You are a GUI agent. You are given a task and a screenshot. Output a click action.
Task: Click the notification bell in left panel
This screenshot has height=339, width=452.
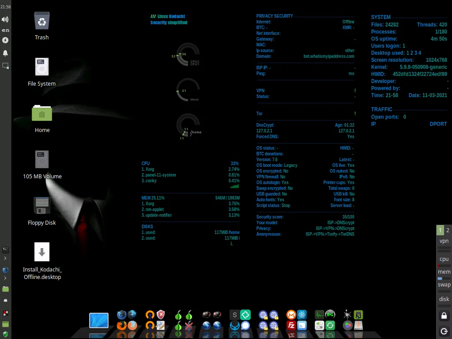coord(5,53)
